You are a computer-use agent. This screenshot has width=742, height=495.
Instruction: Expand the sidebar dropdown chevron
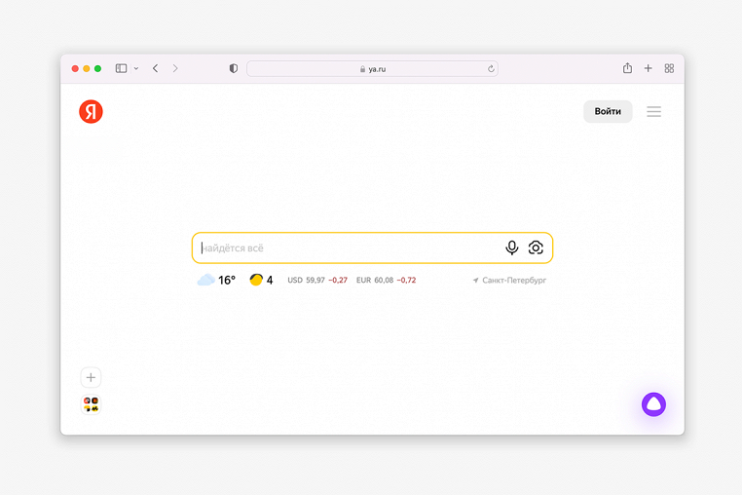[x=136, y=69]
